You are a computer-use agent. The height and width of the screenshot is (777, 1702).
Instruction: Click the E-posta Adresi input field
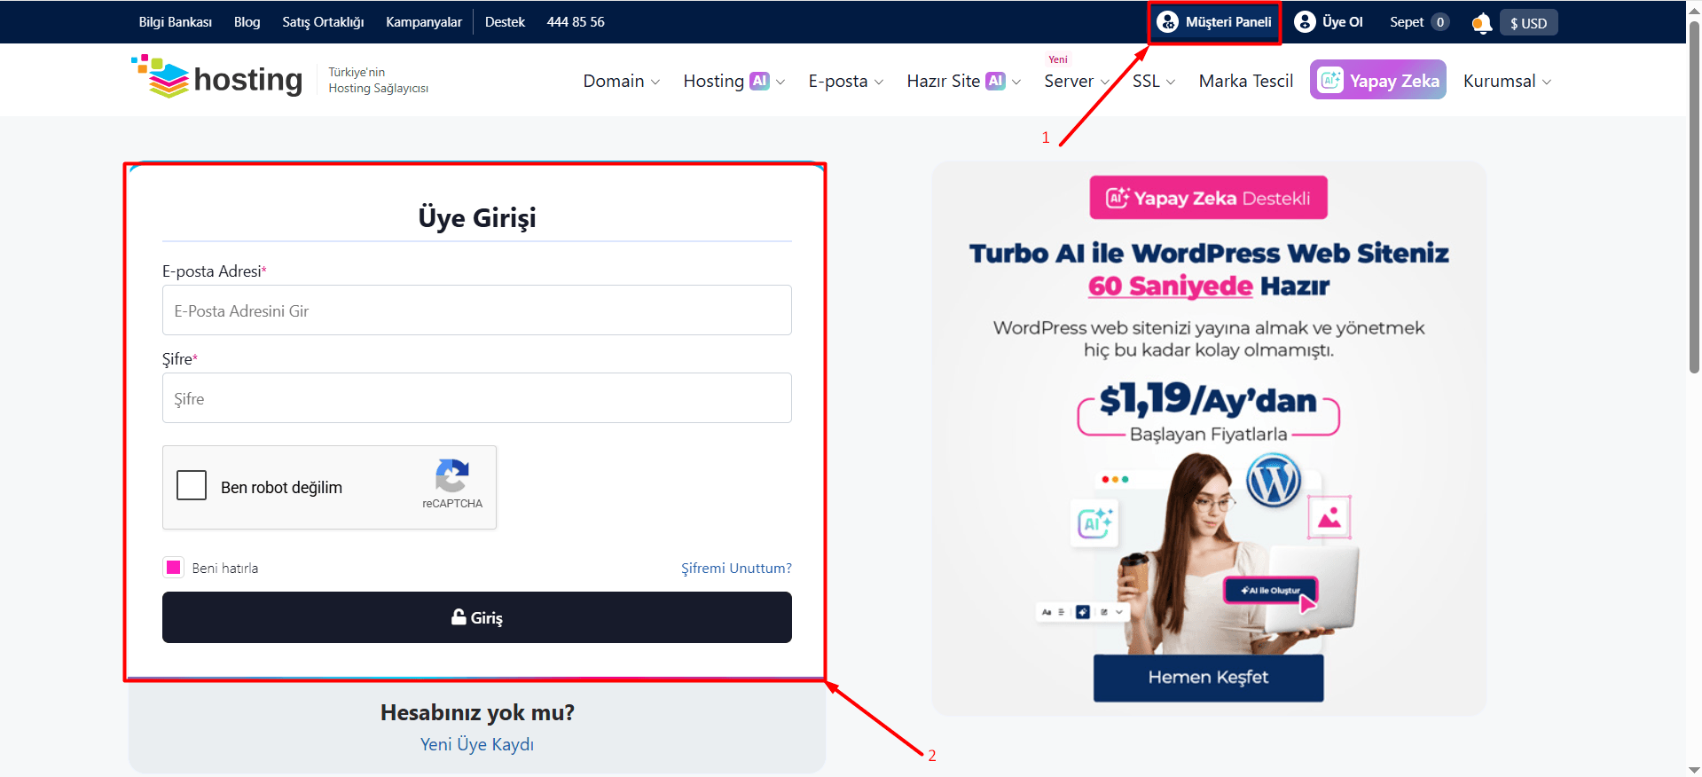[x=477, y=310]
